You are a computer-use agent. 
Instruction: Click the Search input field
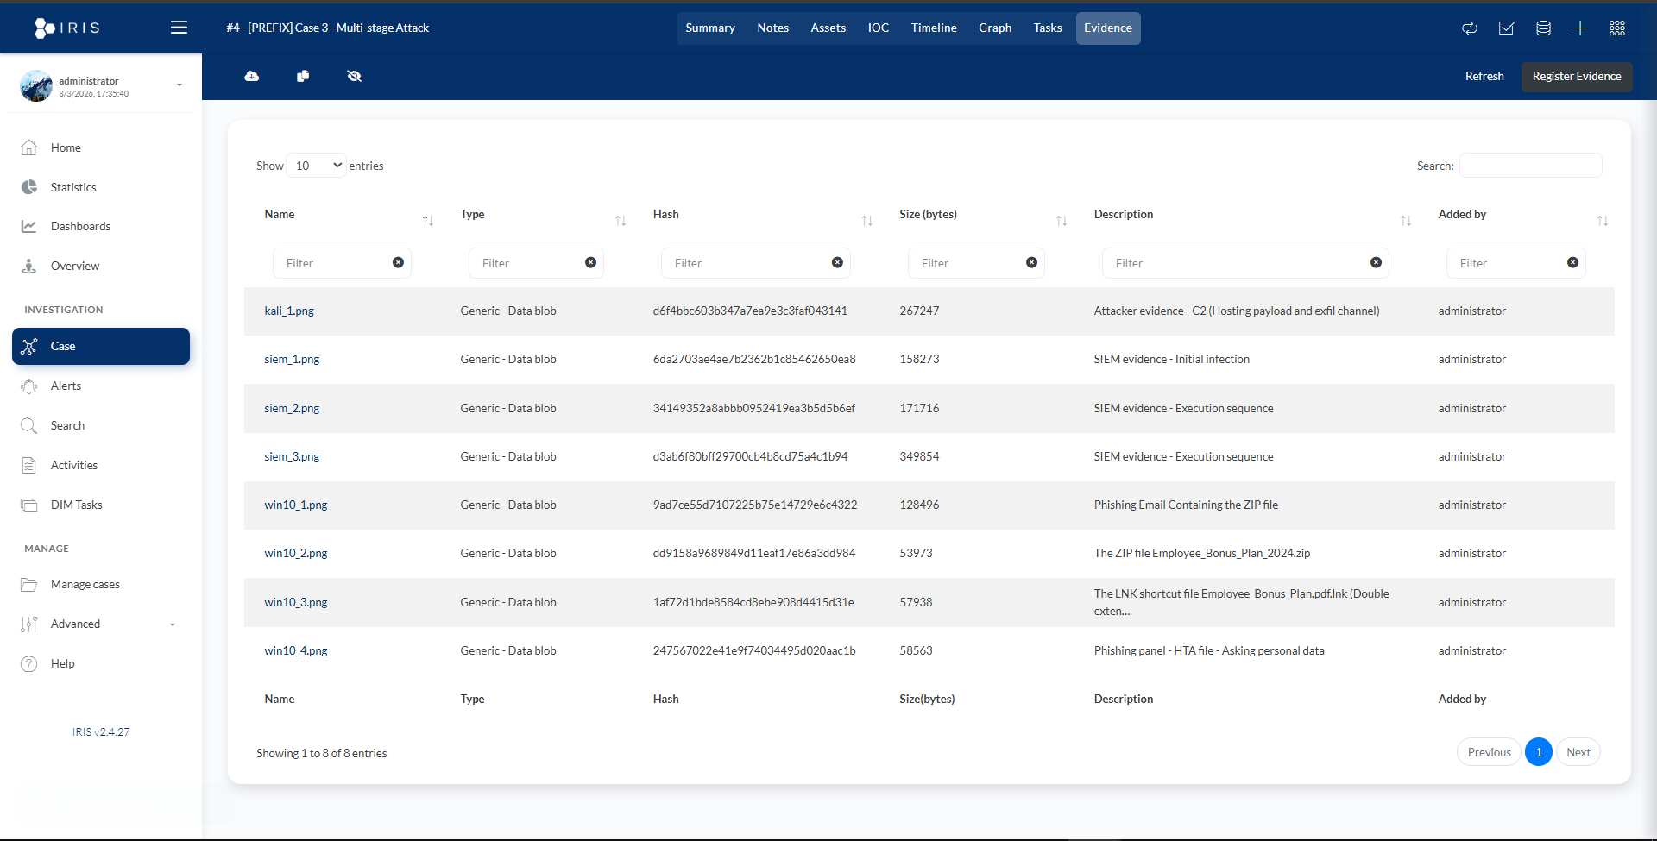(x=1530, y=166)
